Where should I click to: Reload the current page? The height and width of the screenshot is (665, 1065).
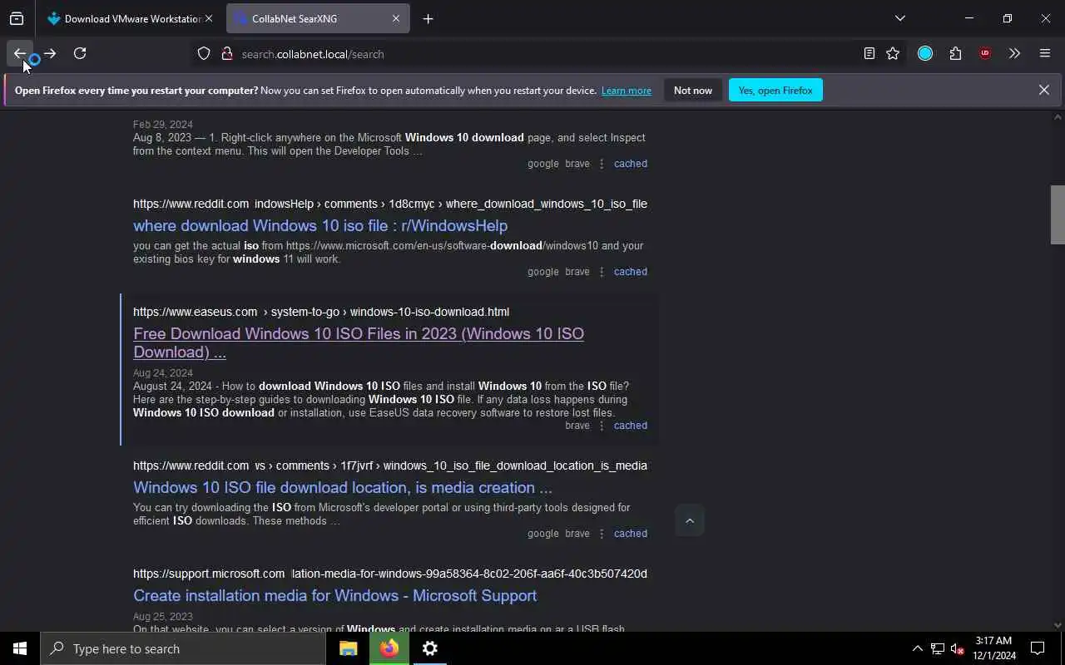(x=80, y=53)
